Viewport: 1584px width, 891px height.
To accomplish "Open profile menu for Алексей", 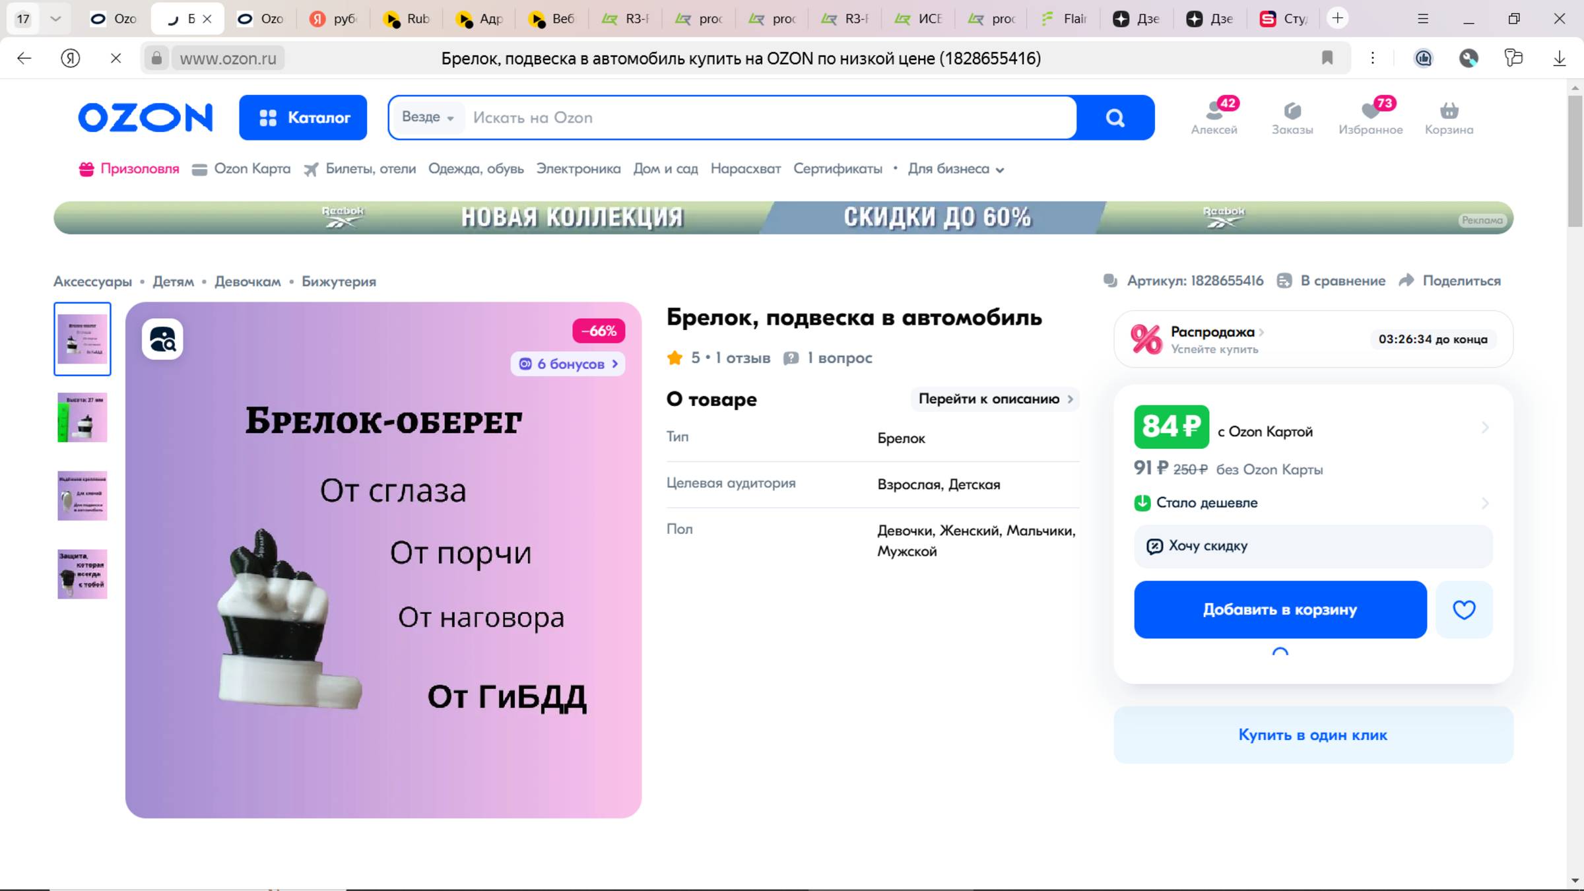I will 1214,115.
